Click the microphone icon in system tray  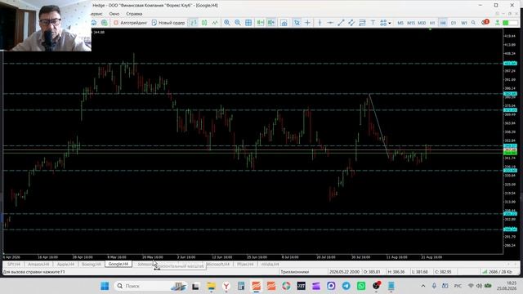click(x=434, y=286)
